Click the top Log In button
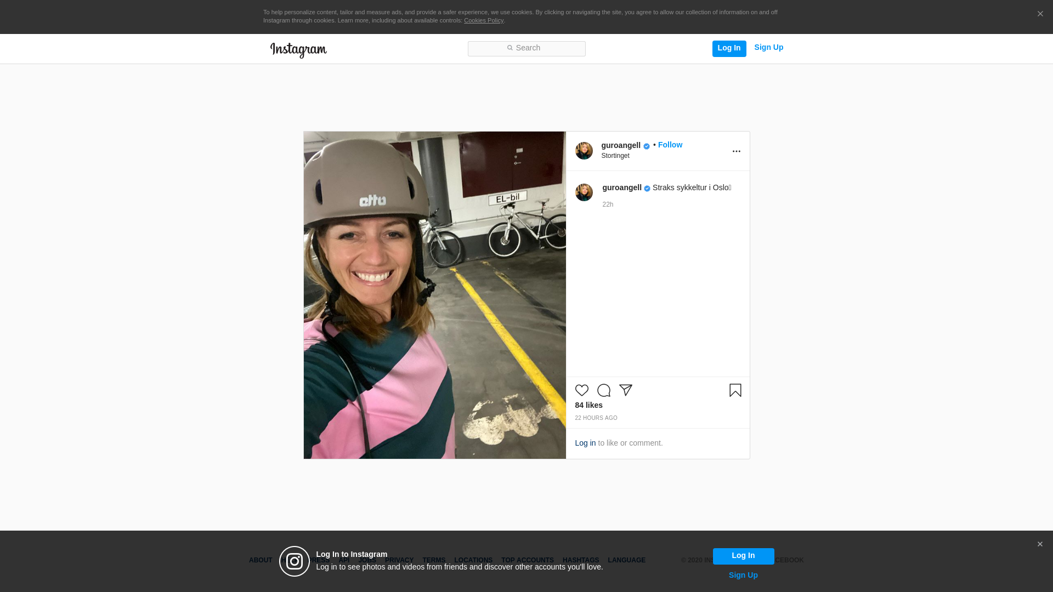Screen dimensions: 1053x592 [x=729, y=48]
